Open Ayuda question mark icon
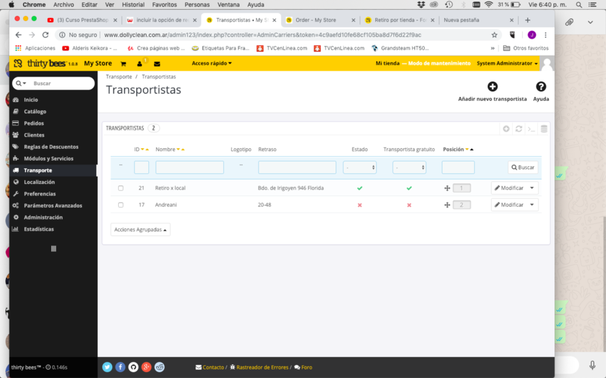Viewport: 606px width, 378px height. coord(541,87)
